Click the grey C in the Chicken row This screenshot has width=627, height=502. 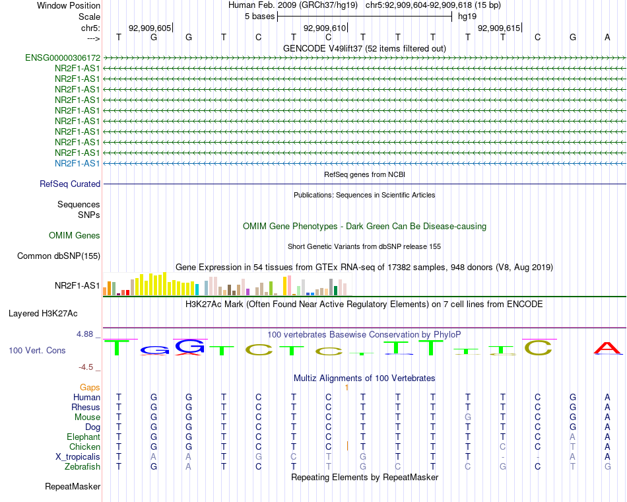[x=503, y=447]
